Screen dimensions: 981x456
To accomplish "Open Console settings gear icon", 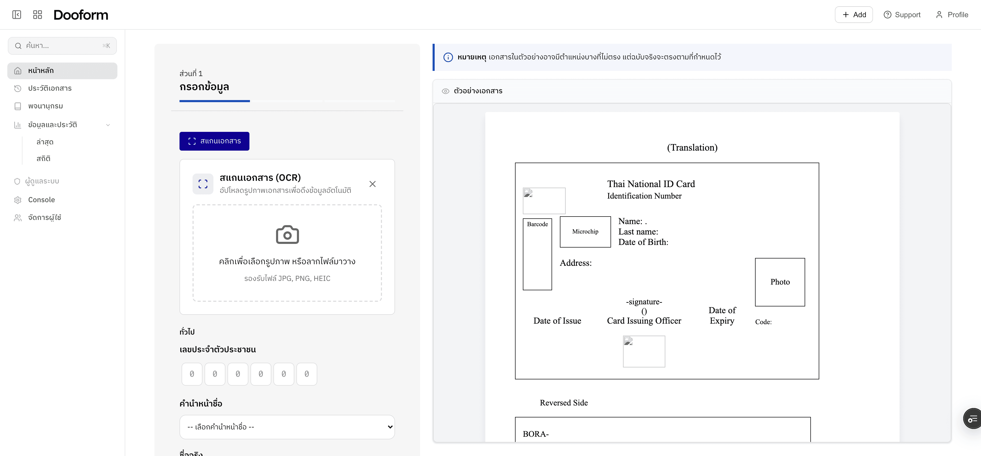I will (x=17, y=199).
